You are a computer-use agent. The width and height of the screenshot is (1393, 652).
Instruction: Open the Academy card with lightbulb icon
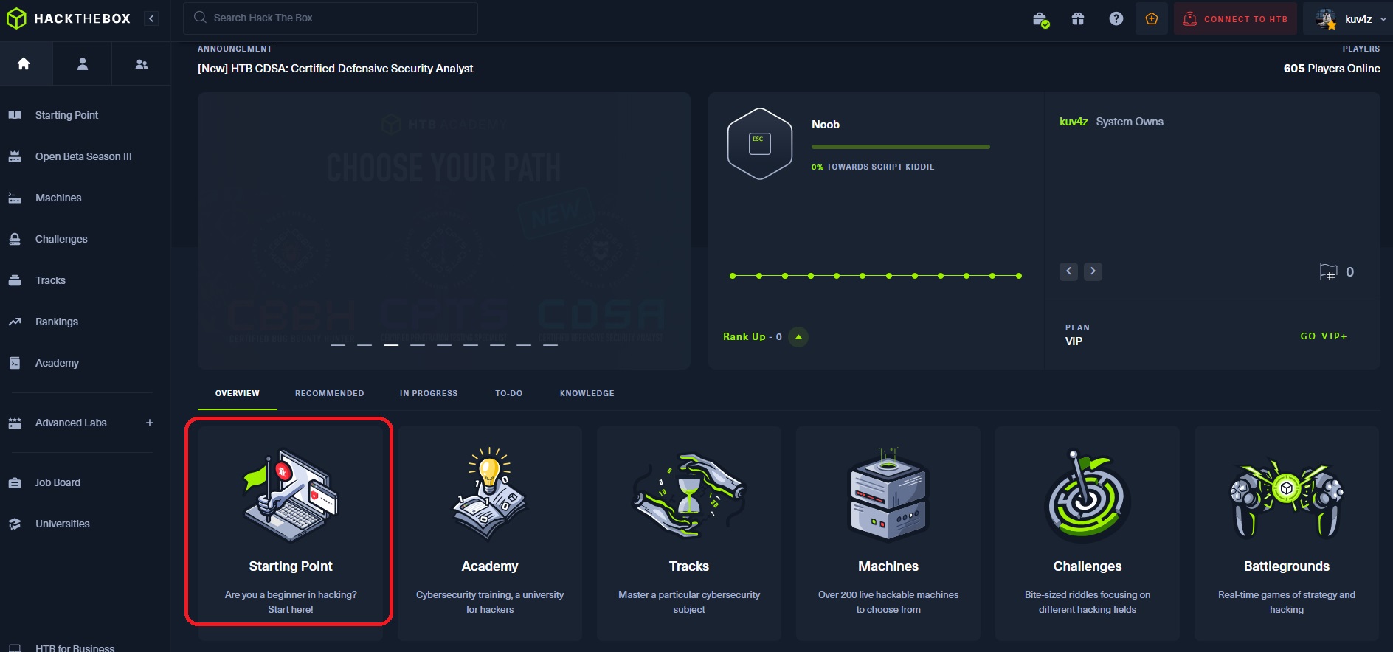[x=490, y=533]
